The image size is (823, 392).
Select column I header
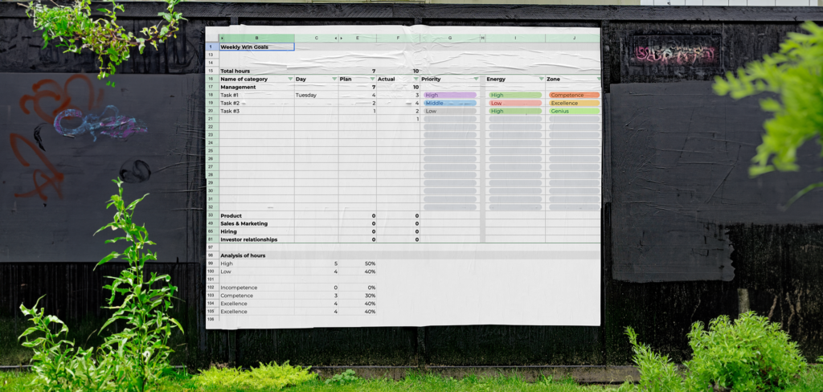tap(515, 39)
